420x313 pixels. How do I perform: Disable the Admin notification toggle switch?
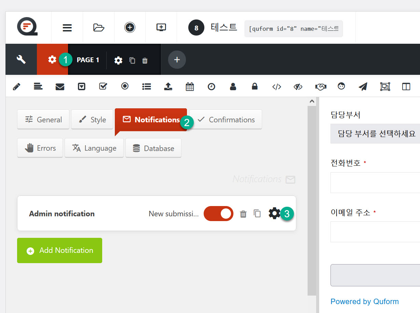[x=218, y=213]
